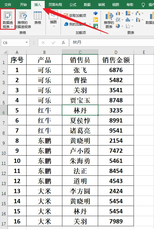The image size is (154, 229).
Task: Click Get Add-ins (获取加载项)
Action: point(75,15)
